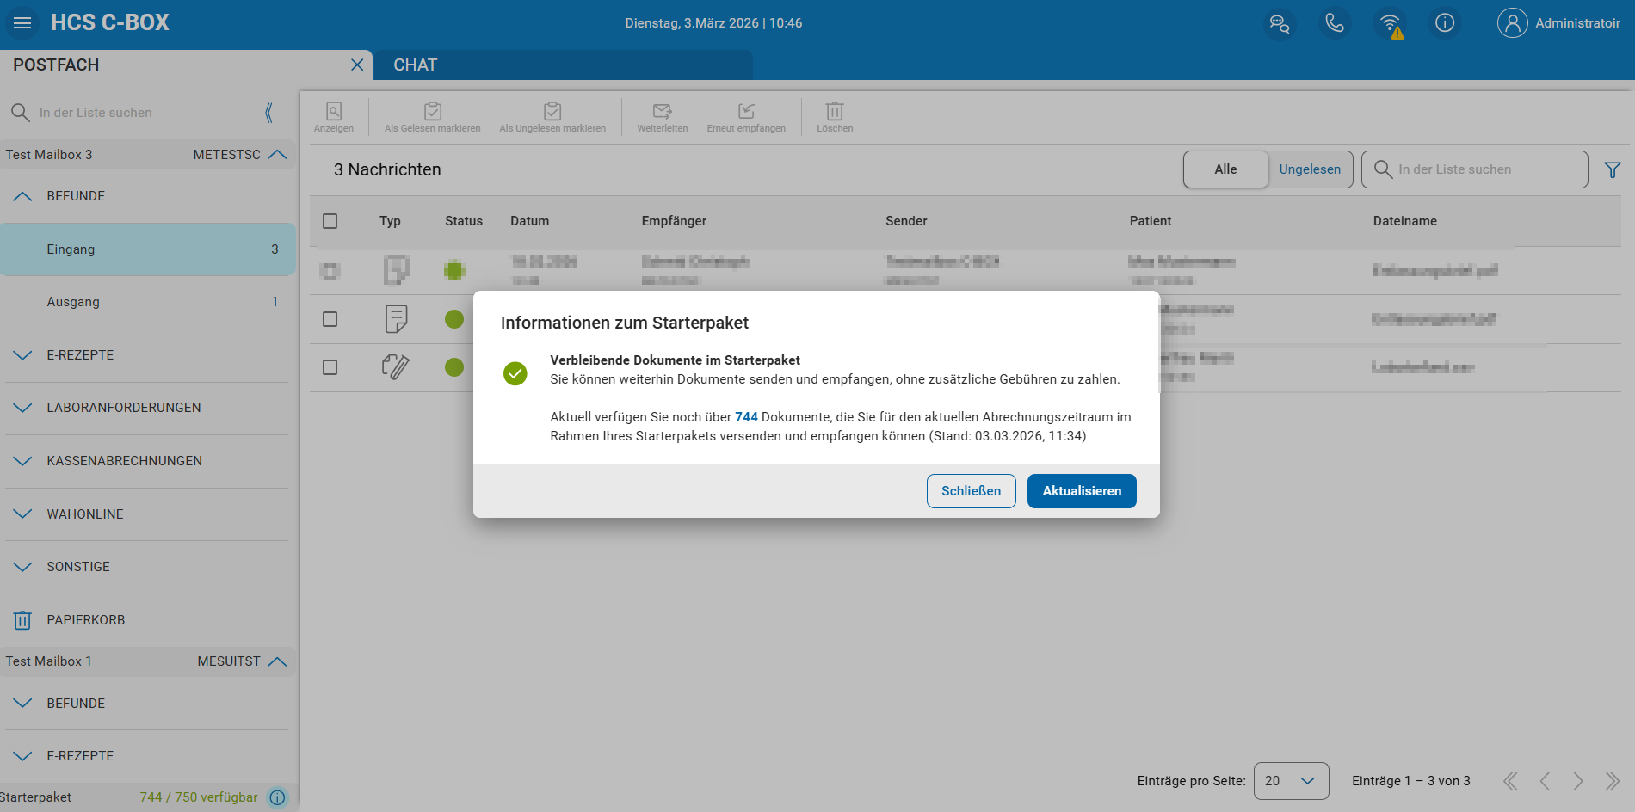Click the document type icon in second row

point(396,319)
